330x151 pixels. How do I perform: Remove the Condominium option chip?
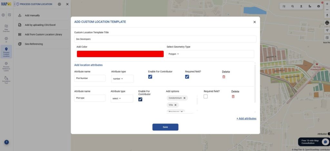pyautogui.click(x=184, y=98)
